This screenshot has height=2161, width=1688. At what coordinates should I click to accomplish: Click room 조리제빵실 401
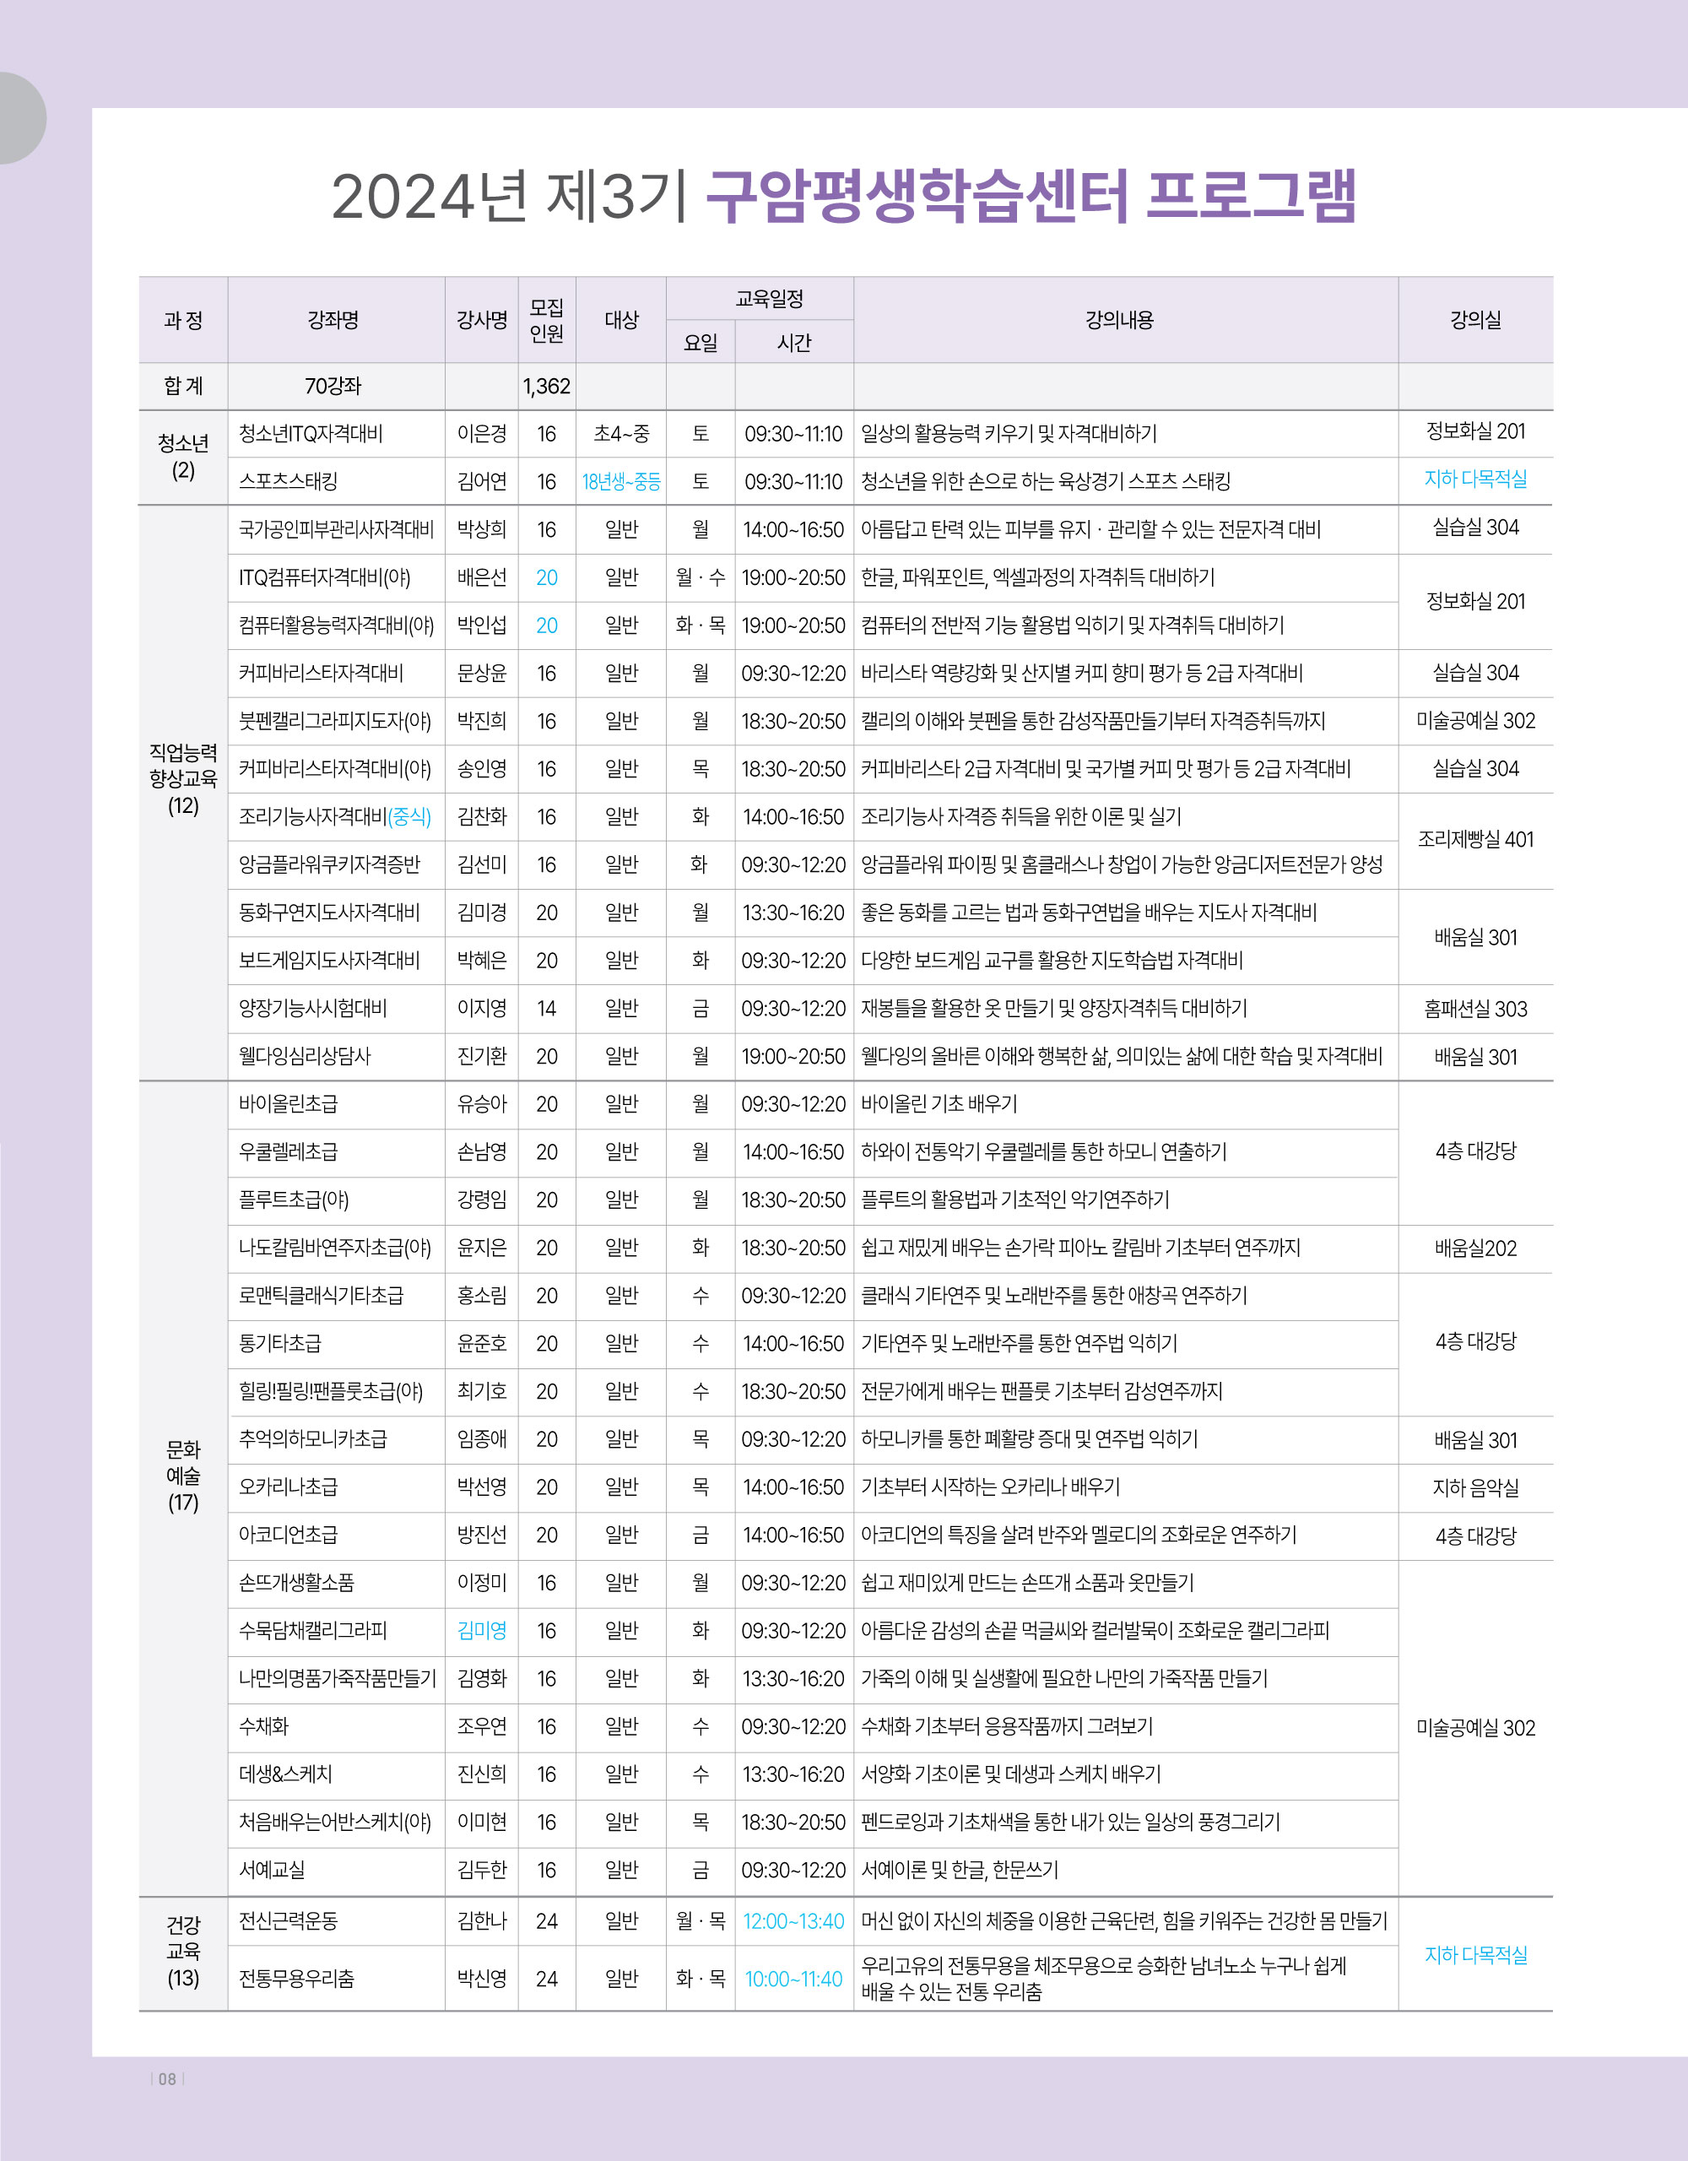click(x=1475, y=840)
